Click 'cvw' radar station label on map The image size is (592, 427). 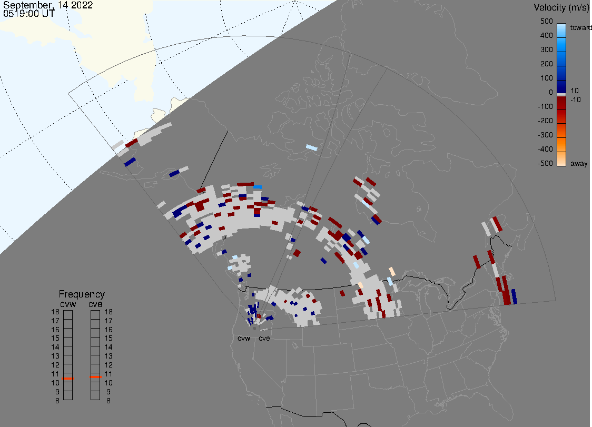pos(244,338)
